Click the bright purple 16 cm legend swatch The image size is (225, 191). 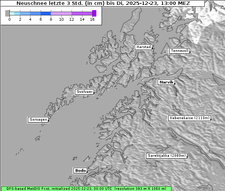[x=94, y=13]
